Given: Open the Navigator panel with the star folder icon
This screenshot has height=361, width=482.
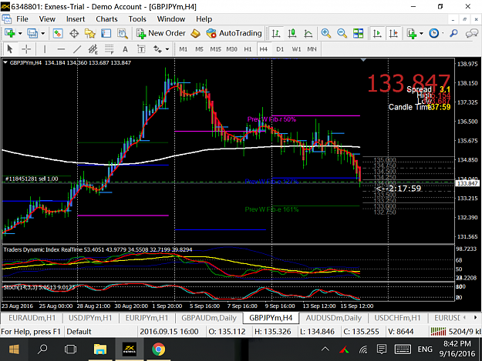Looking at the screenshot, I should (90, 33).
